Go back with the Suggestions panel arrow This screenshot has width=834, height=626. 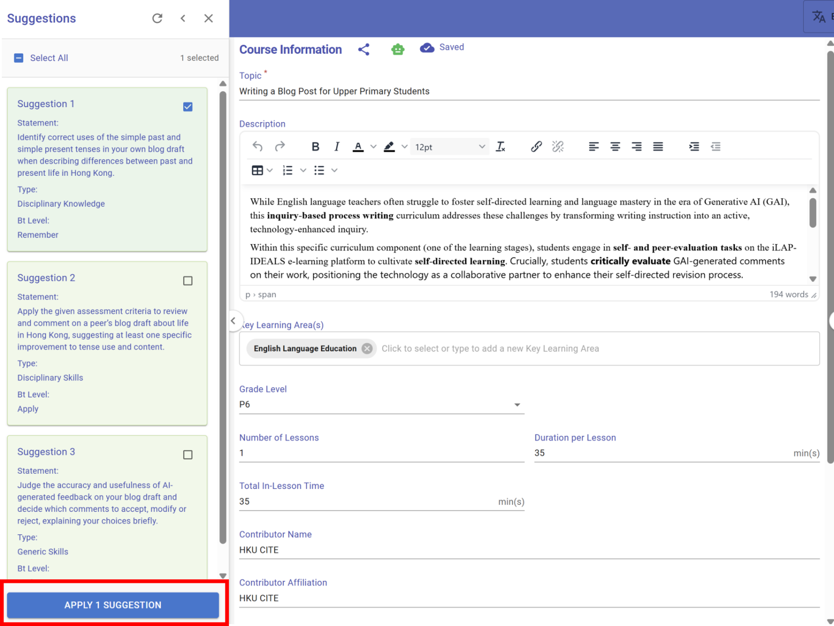[183, 18]
